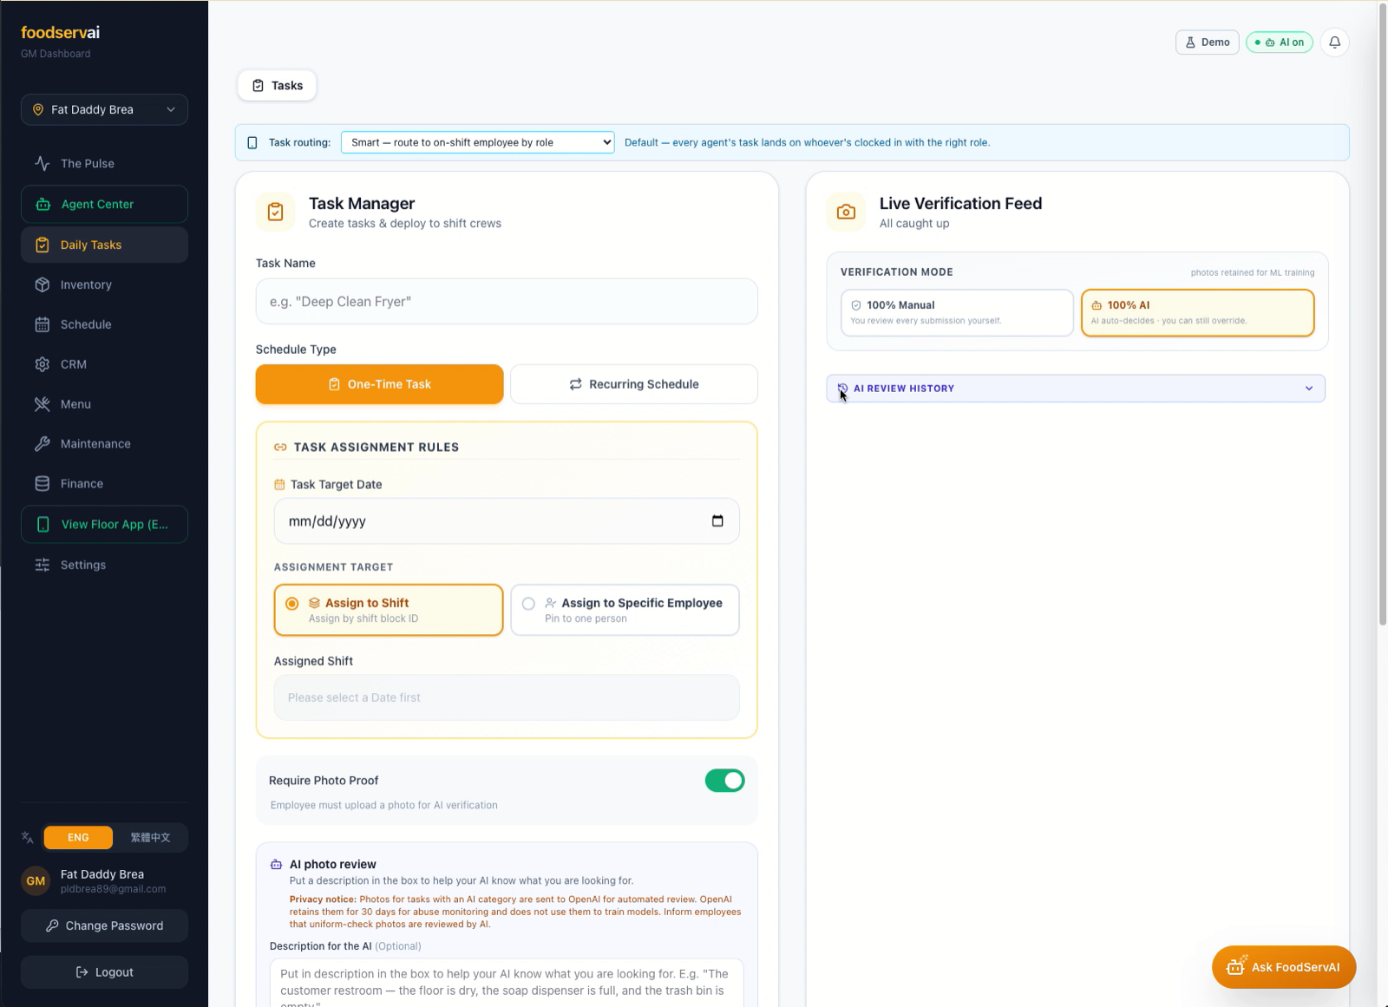1388x1007 pixels.
Task: Click the Demo button
Action: coord(1207,43)
